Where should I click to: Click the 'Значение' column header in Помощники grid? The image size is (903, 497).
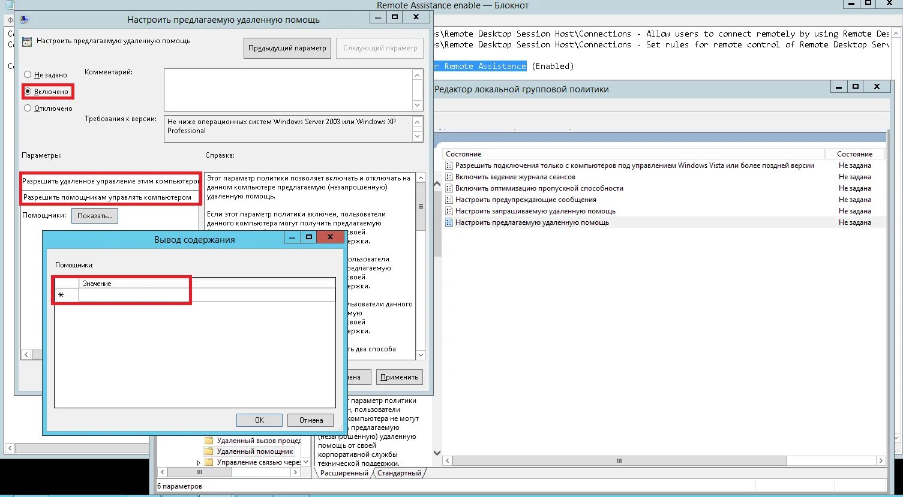207,284
